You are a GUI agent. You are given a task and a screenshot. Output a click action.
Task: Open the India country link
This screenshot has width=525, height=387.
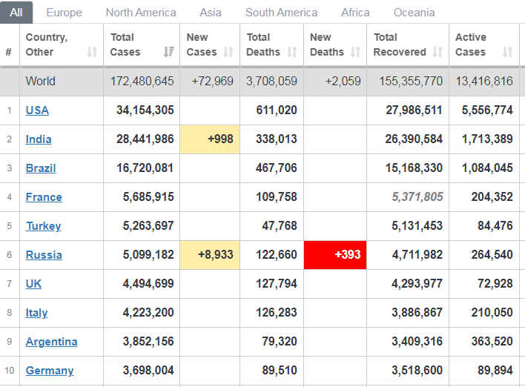(39, 139)
